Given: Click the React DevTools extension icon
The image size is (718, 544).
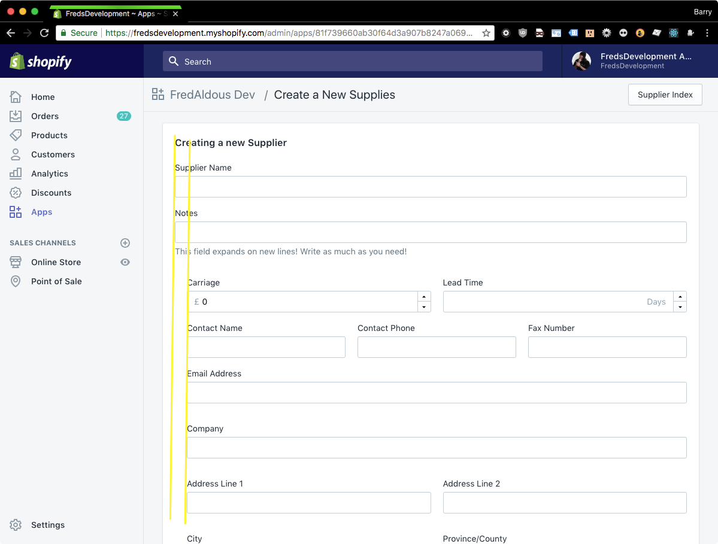Looking at the screenshot, I should (673, 33).
